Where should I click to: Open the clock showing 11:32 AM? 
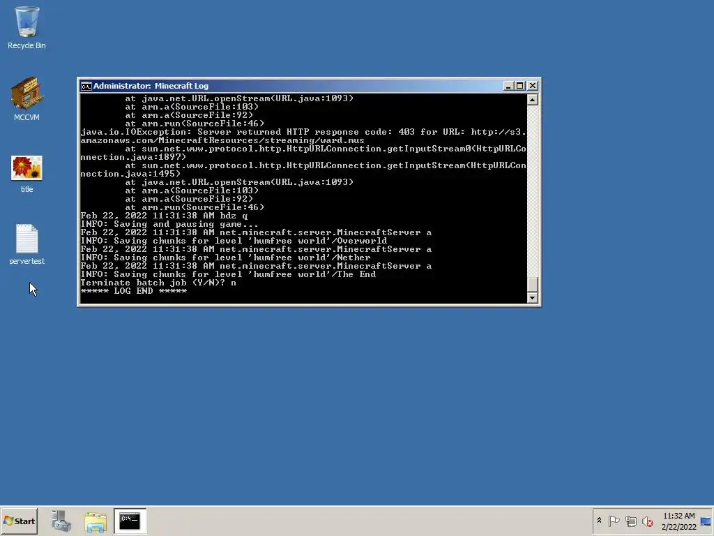(678, 521)
